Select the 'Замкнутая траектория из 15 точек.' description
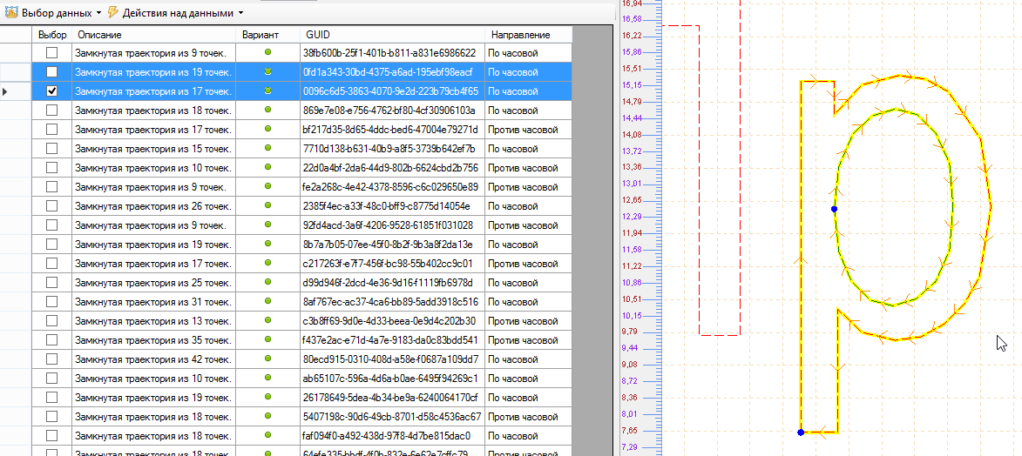Image resolution: width=1022 pixels, height=456 pixels. pyautogui.click(x=153, y=149)
